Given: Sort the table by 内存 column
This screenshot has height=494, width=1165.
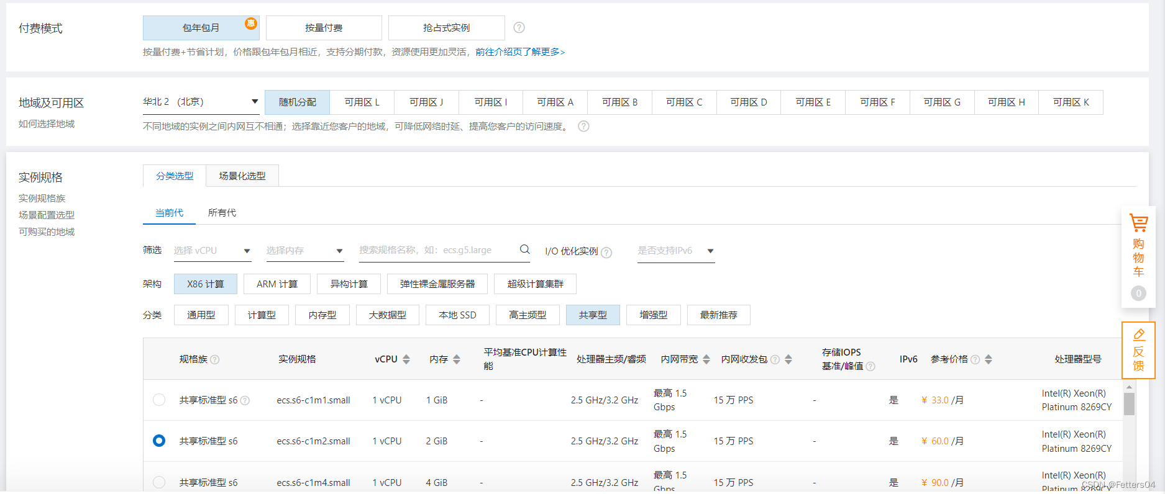Looking at the screenshot, I should [457, 359].
